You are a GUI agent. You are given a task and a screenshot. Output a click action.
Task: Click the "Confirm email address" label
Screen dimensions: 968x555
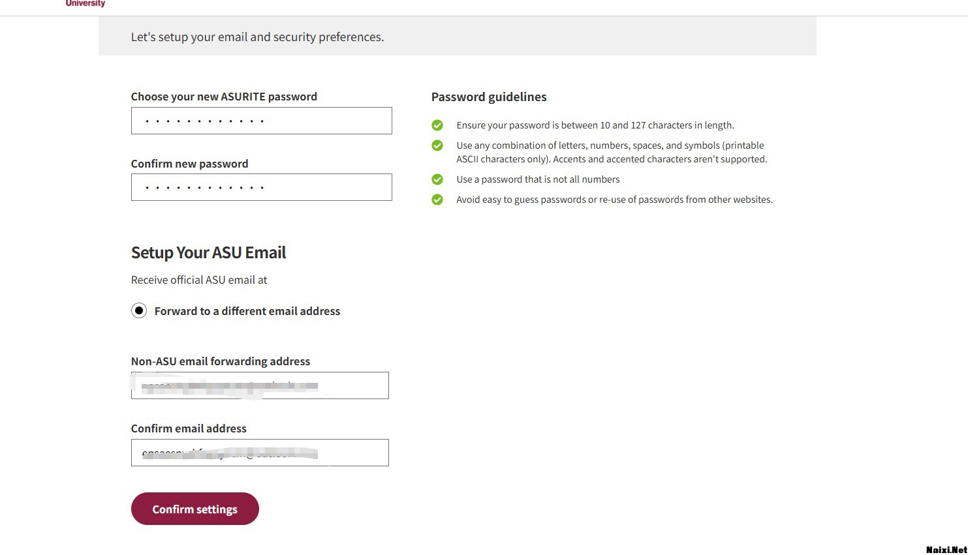[189, 428]
